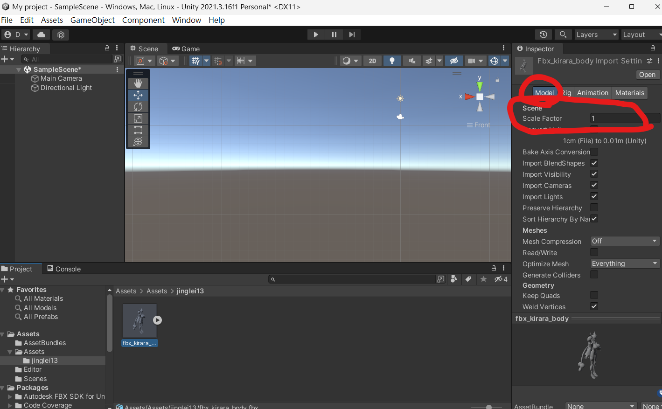Click the global search magnifier icon
This screenshot has width=662, height=409.
click(563, 35)
